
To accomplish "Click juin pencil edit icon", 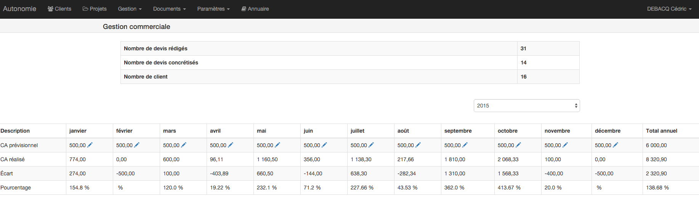I will (x=324, y=145).
